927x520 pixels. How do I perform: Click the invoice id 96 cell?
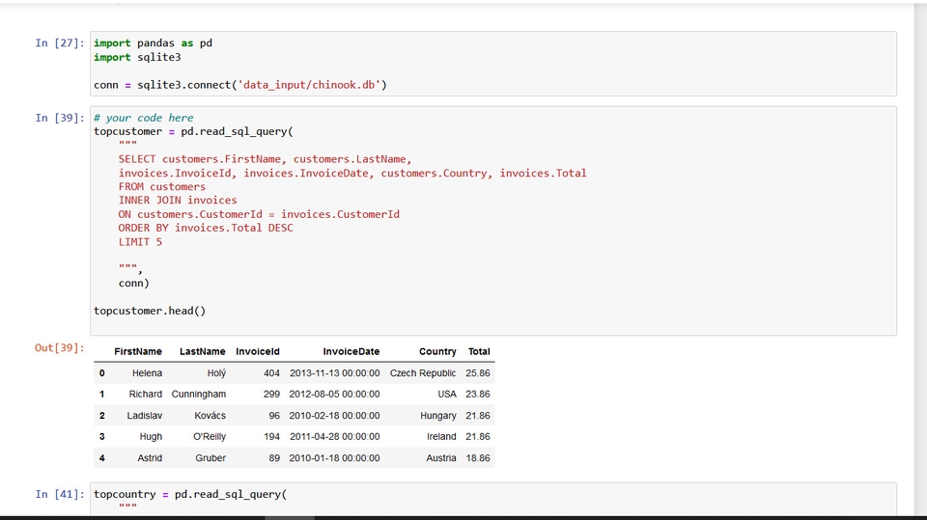[x=274, y=416]
